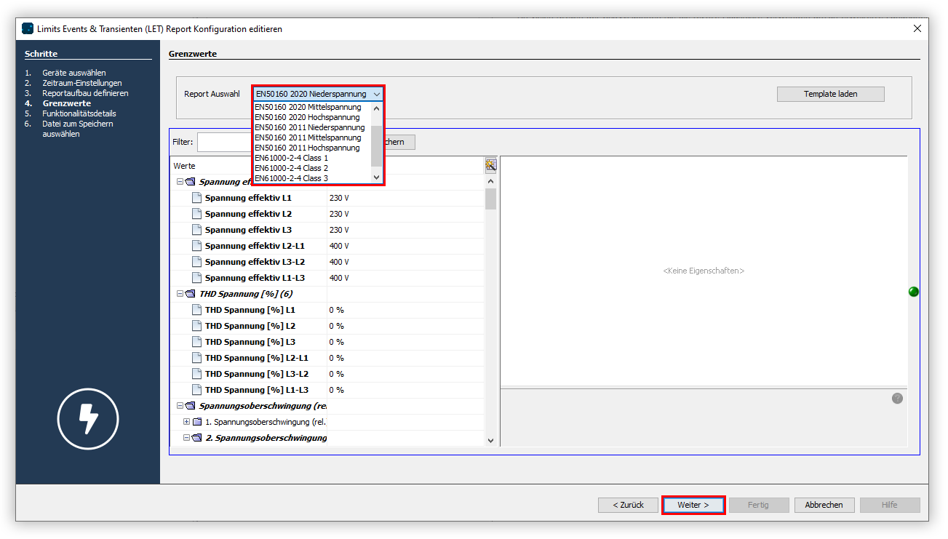Choose EN61000-2-4 Class 2 from the list

click(x=291, y=168)
